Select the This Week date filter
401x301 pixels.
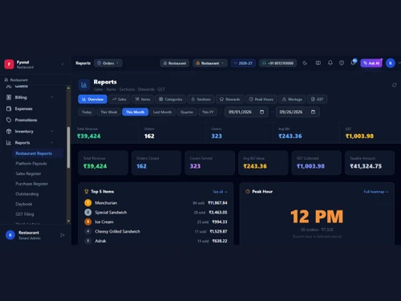(x=108, y=112)
